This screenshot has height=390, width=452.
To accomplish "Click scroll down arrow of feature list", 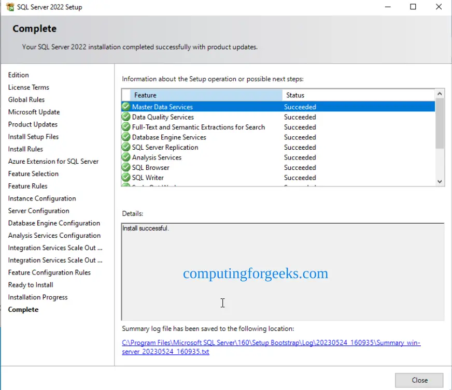I will (440, 181).
